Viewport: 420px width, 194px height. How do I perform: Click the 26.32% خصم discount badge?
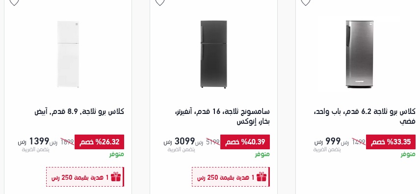tap(100, 142)
